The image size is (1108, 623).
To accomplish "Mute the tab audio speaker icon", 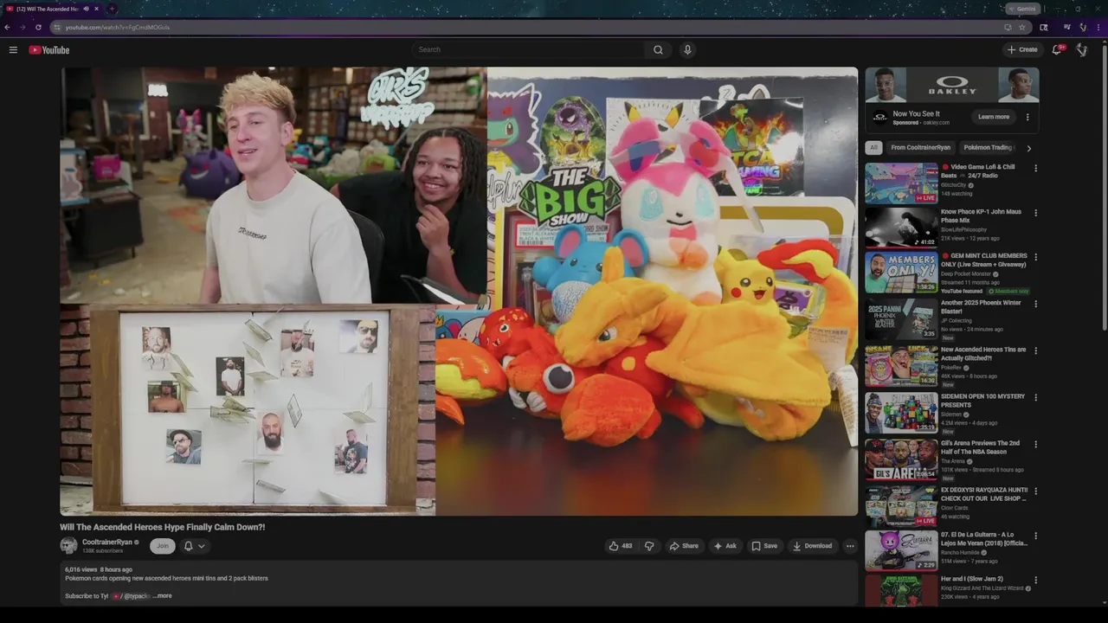I will (x=86, y=9).
